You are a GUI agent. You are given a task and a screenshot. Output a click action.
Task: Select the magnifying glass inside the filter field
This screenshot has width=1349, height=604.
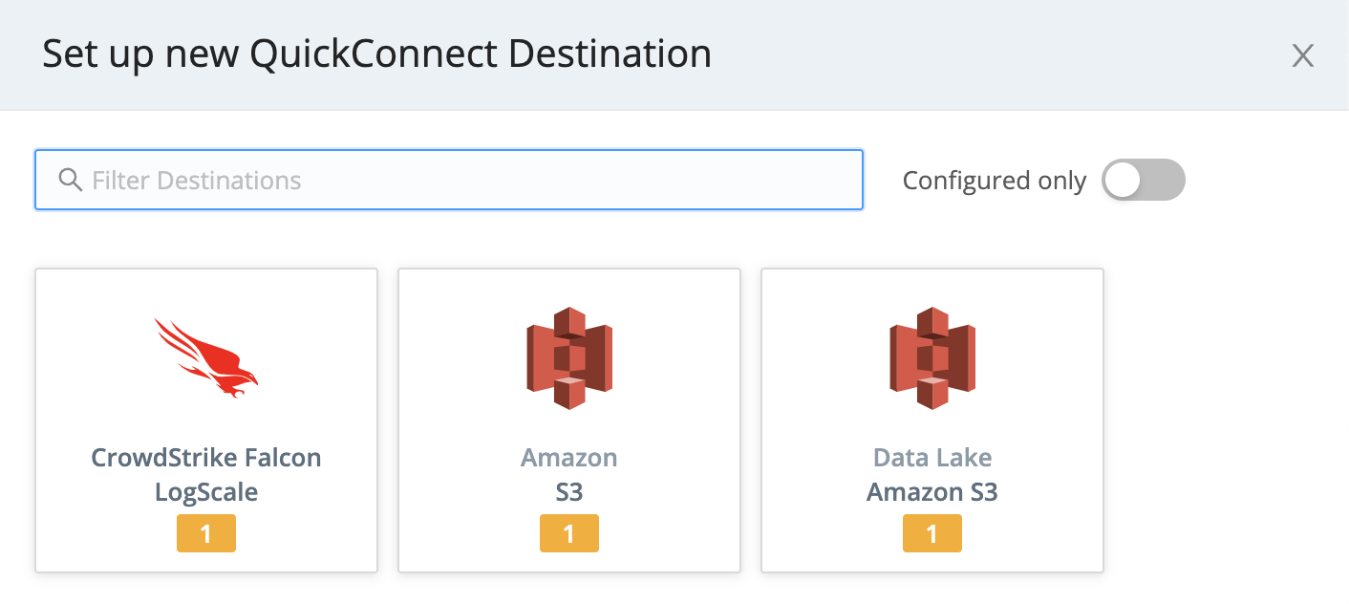(x=70, y=179)
